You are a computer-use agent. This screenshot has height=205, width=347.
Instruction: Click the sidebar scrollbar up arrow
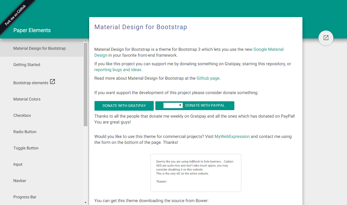[85, 41]
